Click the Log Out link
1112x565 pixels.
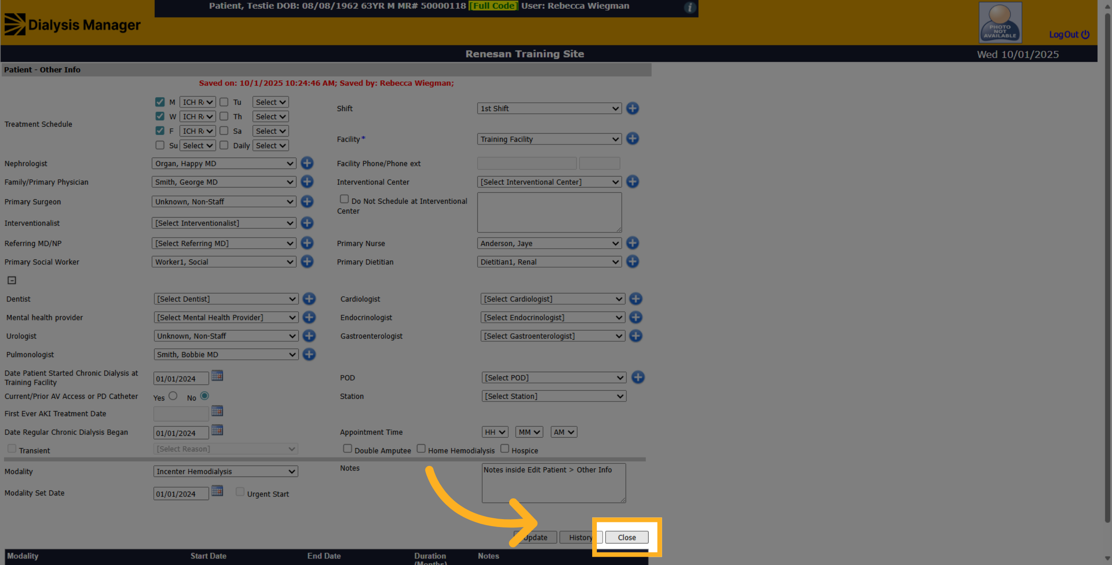[1069, 35]
